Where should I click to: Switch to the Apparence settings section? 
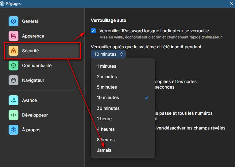pyautogui.click(x=33, y=36)
